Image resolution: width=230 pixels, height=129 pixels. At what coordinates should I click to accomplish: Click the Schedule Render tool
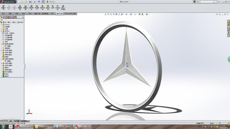(57, 7)
